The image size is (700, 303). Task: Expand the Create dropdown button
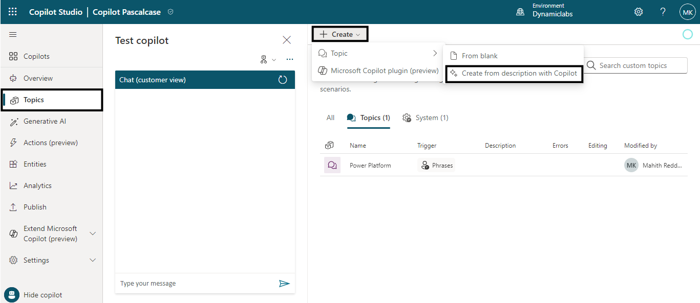[340, 34]
